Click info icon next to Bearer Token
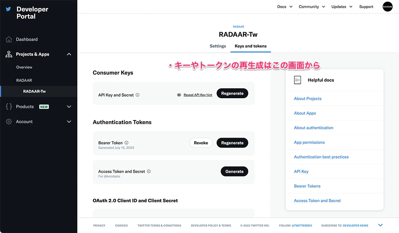 (126, 143)
